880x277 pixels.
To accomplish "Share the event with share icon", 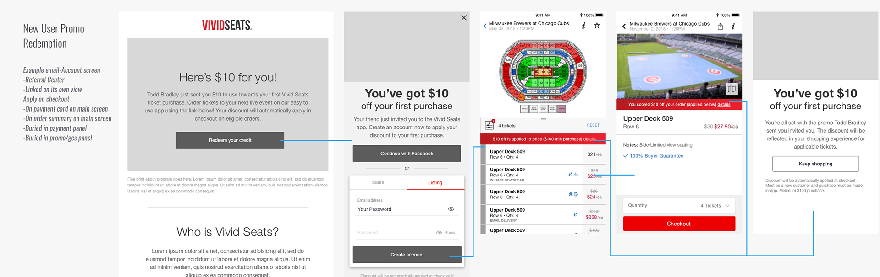I will 720,27.
